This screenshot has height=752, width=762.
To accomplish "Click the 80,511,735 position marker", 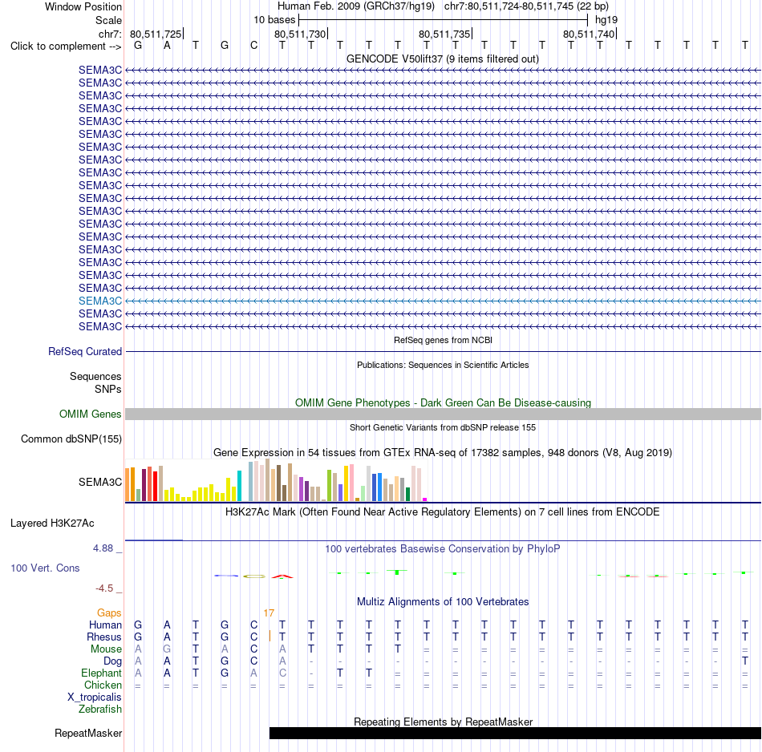I will click(x=444, y=34).
